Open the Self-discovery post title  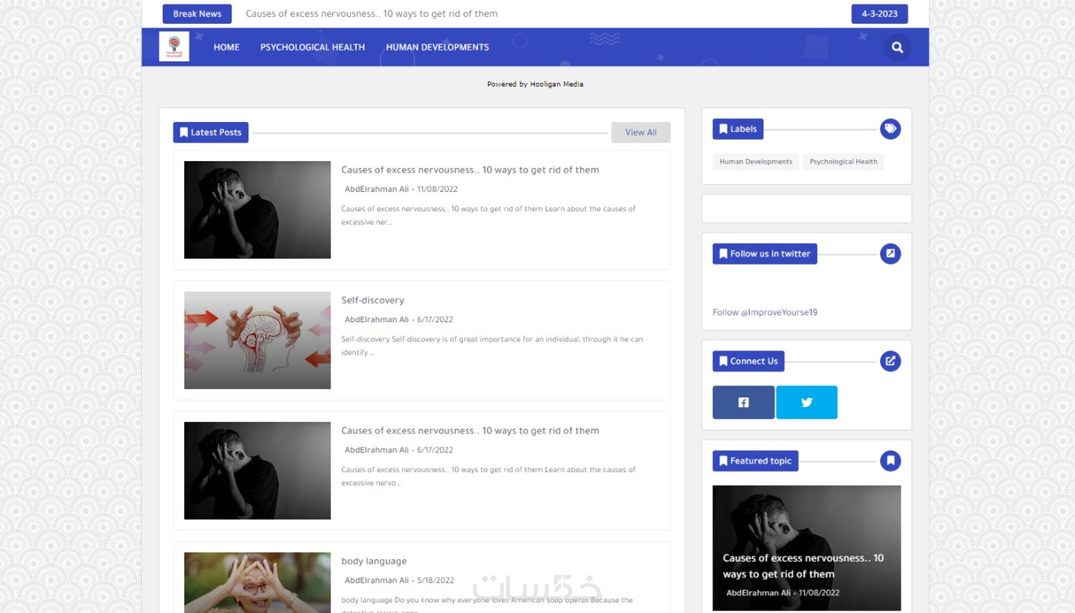click(372, 300)
